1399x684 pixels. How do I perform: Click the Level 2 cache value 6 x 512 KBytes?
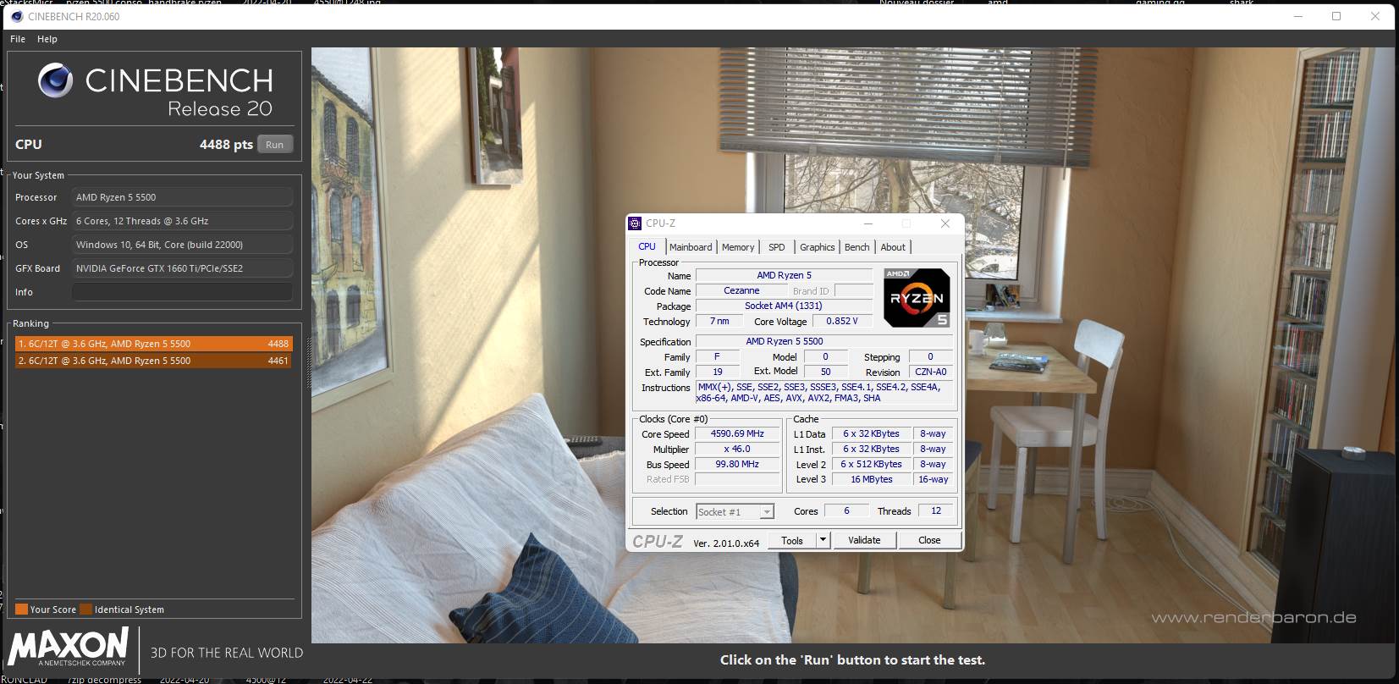point(872,464)
